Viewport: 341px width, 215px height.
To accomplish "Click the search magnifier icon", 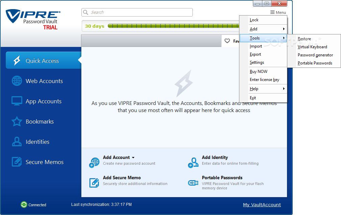I will pos(86,12).
